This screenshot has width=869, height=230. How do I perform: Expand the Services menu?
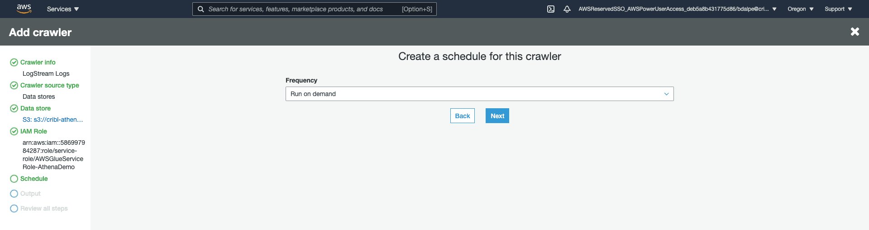coord(62,9)
